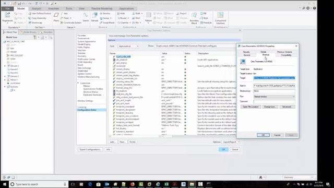
Task: Open the Sketch tool
Action: point(86,17)
